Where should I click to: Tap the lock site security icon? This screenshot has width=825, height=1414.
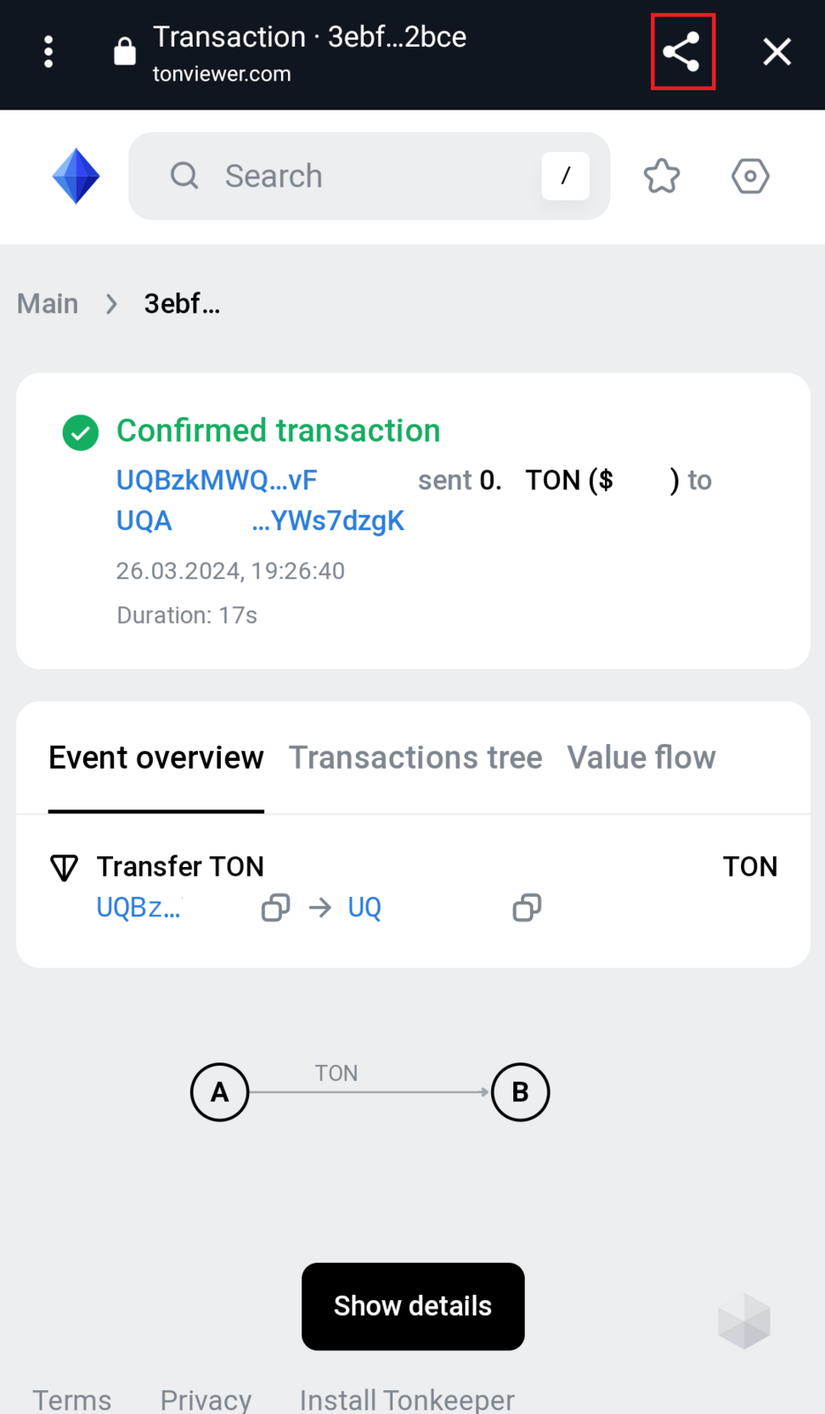125,52
